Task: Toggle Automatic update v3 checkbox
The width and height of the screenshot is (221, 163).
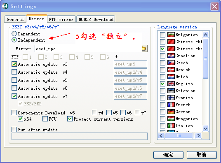Action: (14, 64)
